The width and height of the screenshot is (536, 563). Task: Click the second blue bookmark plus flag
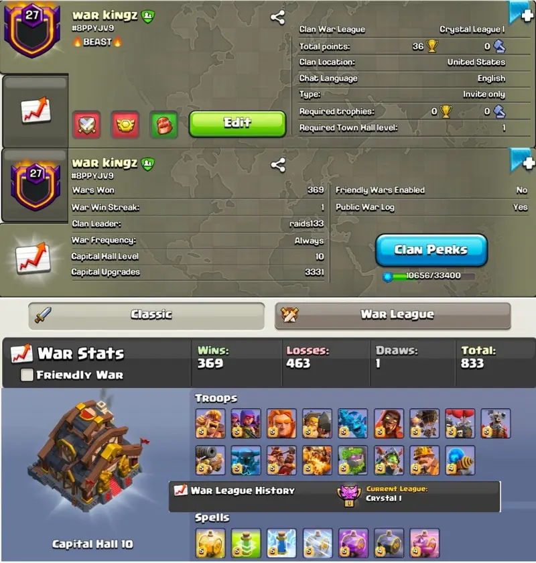(x=522, y=162)
